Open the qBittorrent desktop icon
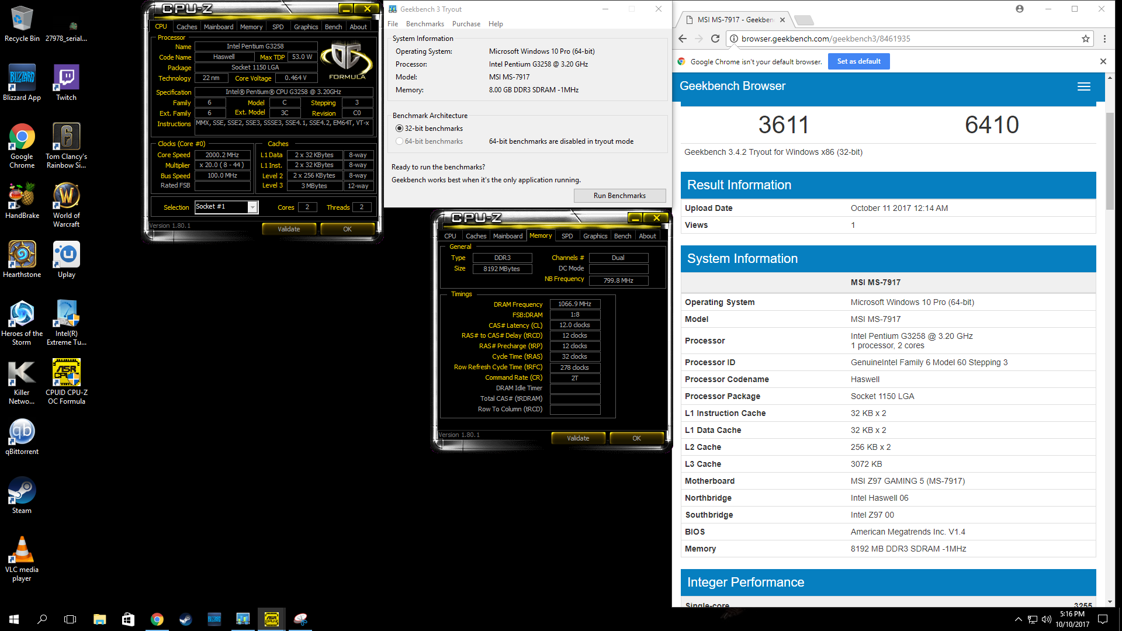The image size is (1122, 631). pos(22,437)
